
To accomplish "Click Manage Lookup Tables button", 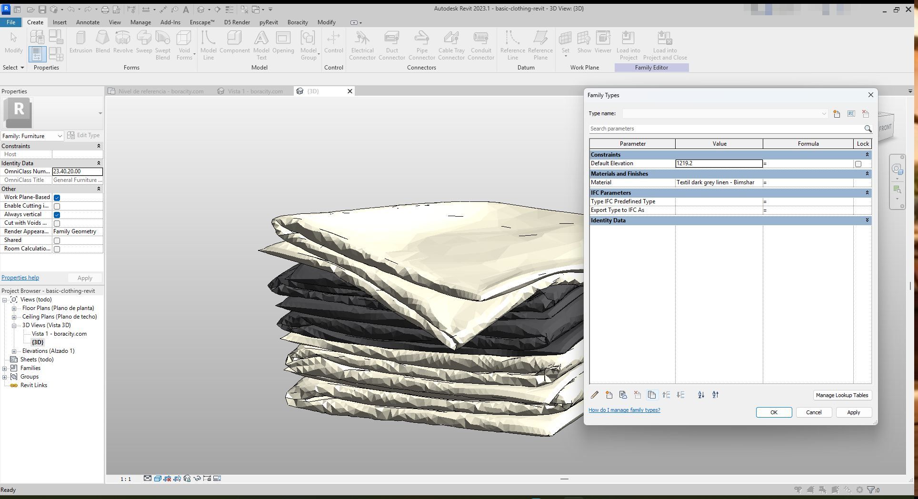I will (x=842, y=395).
